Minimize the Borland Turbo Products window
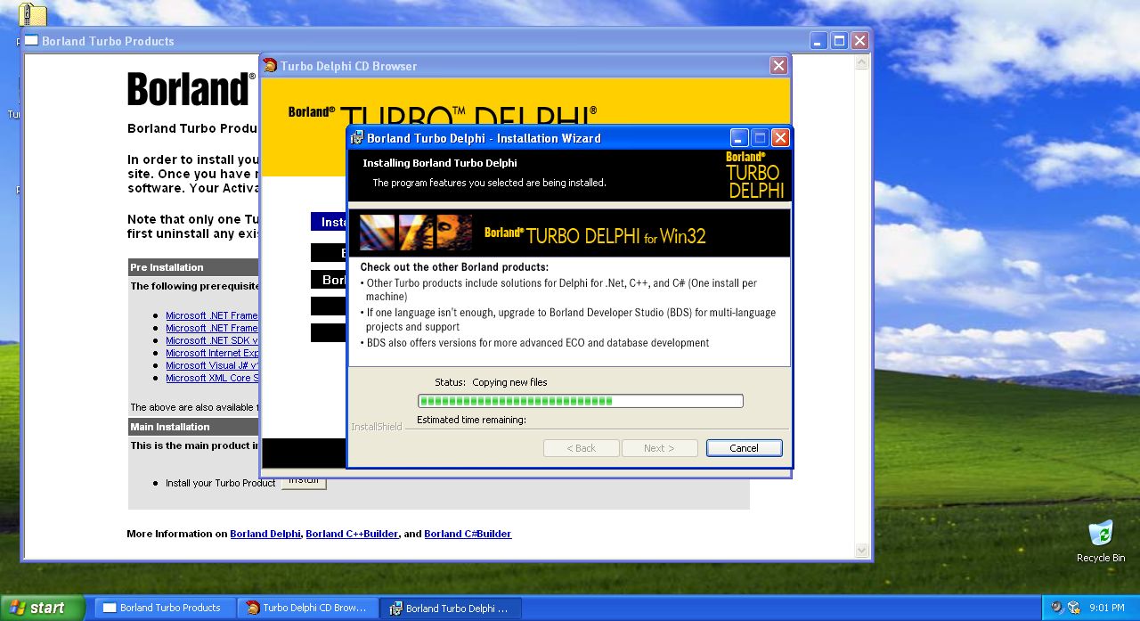Image resolution: width=1140 pixels, height=621 pixels. click(x=818, y=41)
